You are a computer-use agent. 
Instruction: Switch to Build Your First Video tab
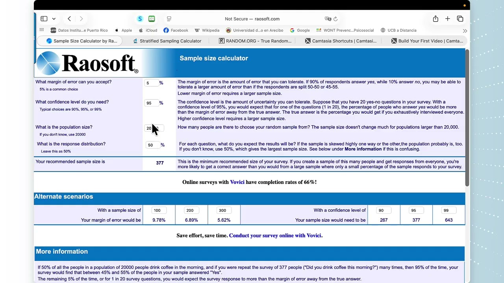point(427,41)
